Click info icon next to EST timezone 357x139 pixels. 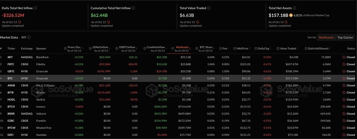click(29, 37)
